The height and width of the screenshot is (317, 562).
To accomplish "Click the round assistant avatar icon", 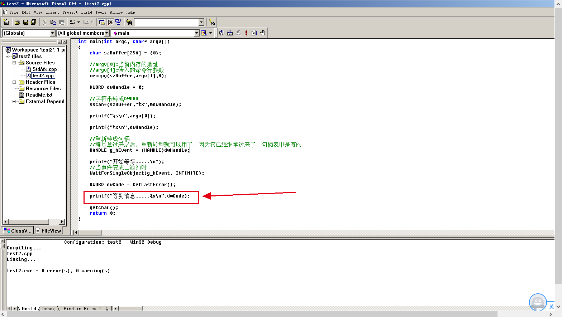I will tap(538, 302).
